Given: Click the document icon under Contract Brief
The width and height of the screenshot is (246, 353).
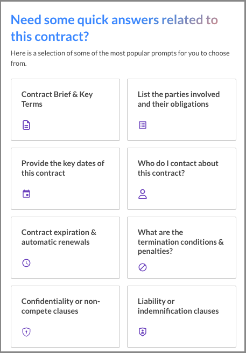Looking at the screenshot, I should pyautogui.click(x=26, y=125).
